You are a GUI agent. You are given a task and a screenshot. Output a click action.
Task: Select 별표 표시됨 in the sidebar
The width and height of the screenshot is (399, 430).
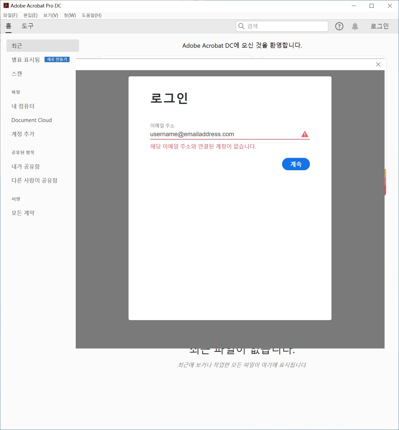pyautogui.click(x=26, y=60)
